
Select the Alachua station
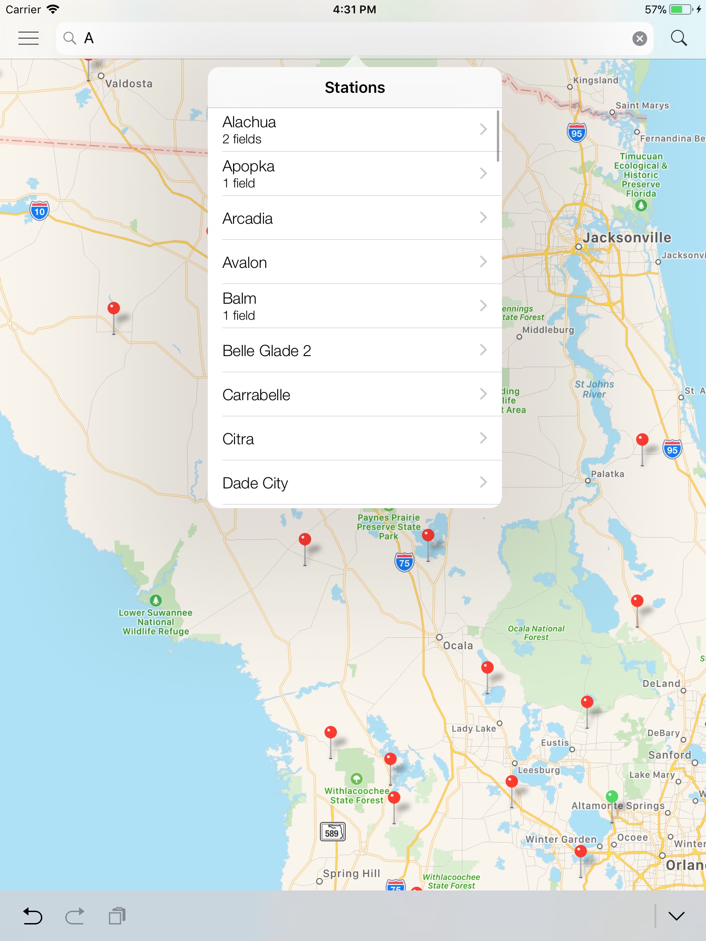(x=355, y=130)
